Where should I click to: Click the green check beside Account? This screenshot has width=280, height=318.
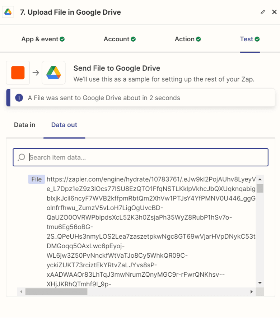point(133,39)
